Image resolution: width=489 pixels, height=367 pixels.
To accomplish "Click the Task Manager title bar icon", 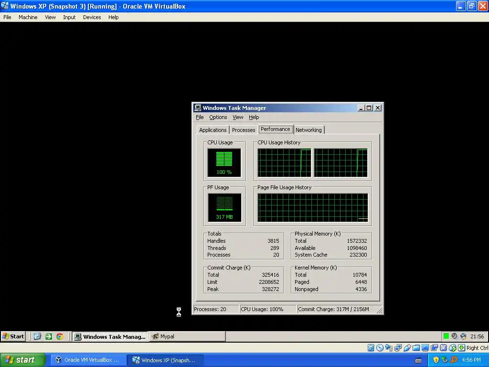I will pyautogui.click(x=198, y=108).
